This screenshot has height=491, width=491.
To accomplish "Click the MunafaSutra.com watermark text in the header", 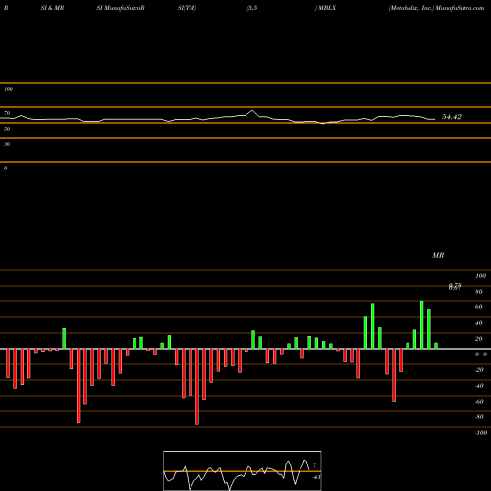I will tap(460, 8).
